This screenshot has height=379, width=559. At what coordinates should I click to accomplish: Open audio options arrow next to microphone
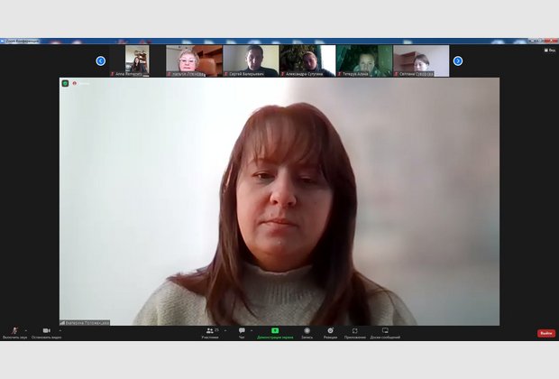(25, 330)
